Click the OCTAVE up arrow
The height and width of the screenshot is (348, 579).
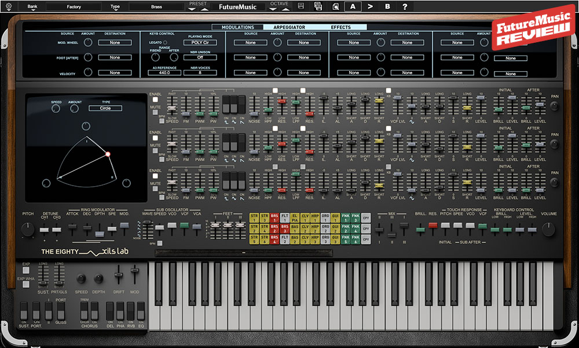coord(286,9)
